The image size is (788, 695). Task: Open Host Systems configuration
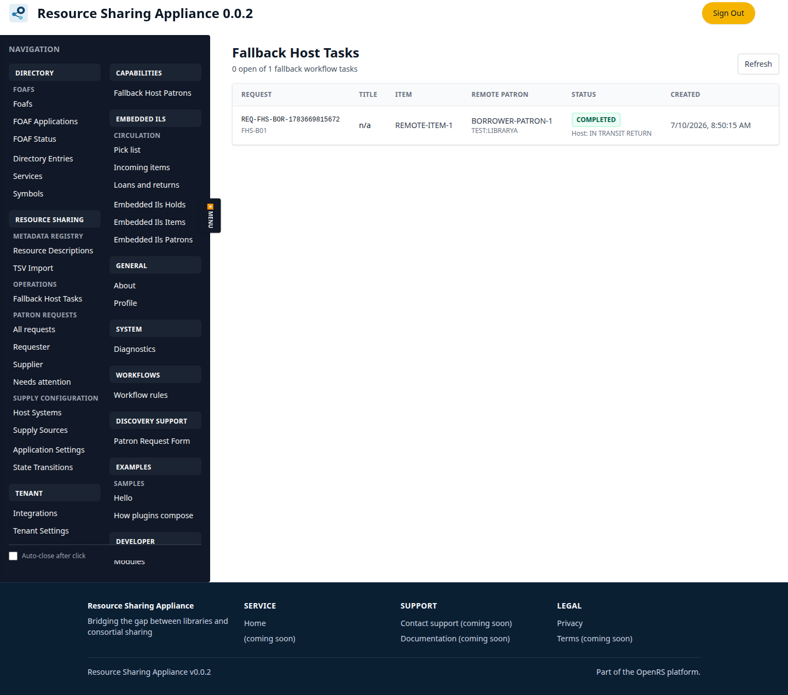click(37, 413)
